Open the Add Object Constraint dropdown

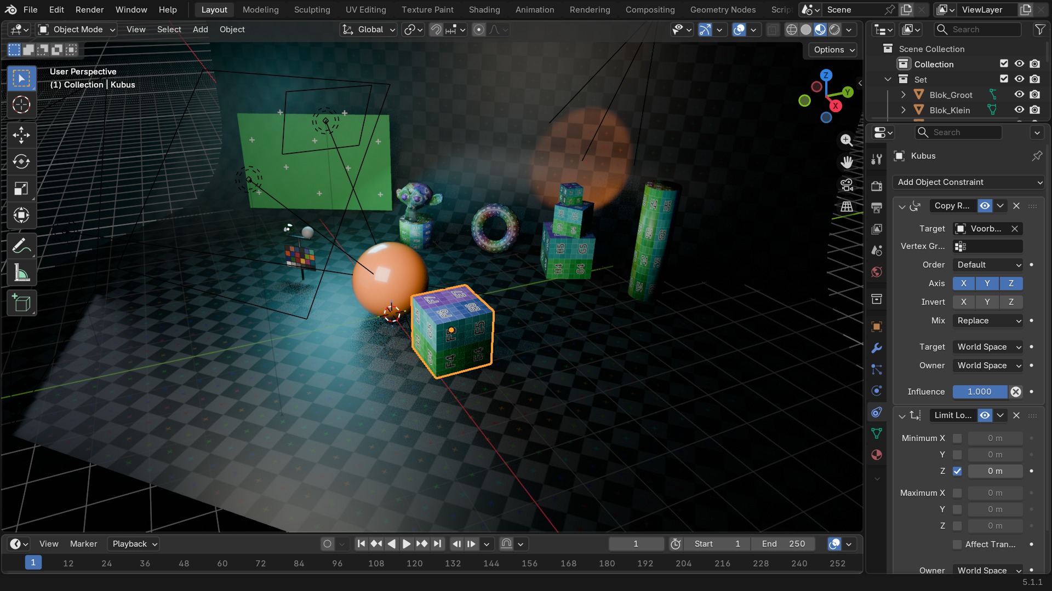coord(968,182)
